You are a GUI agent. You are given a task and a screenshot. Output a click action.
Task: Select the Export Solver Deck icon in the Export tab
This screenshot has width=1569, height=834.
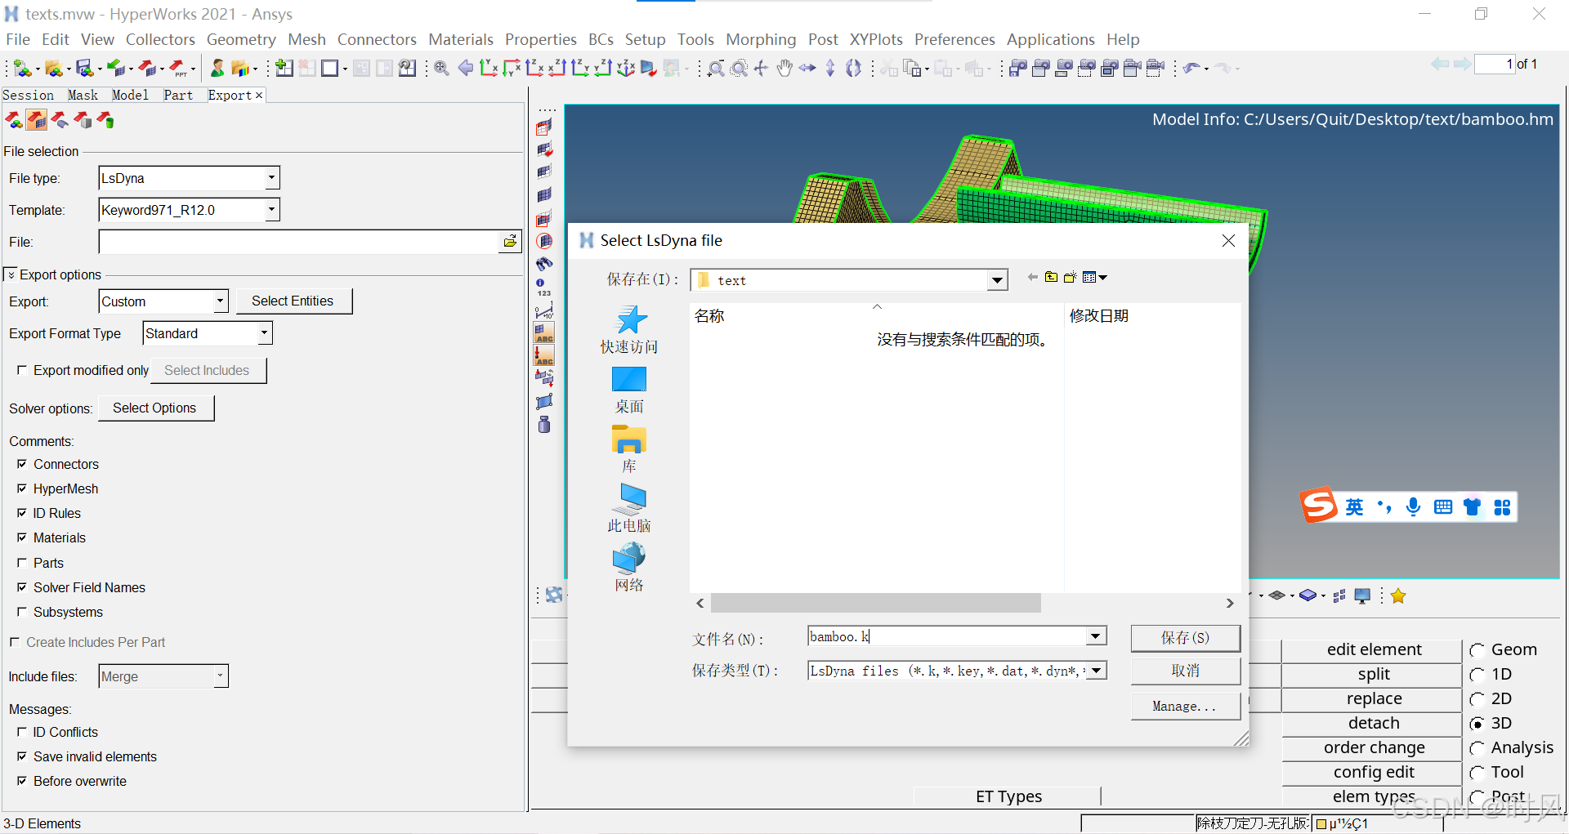[x=37, y=121]
